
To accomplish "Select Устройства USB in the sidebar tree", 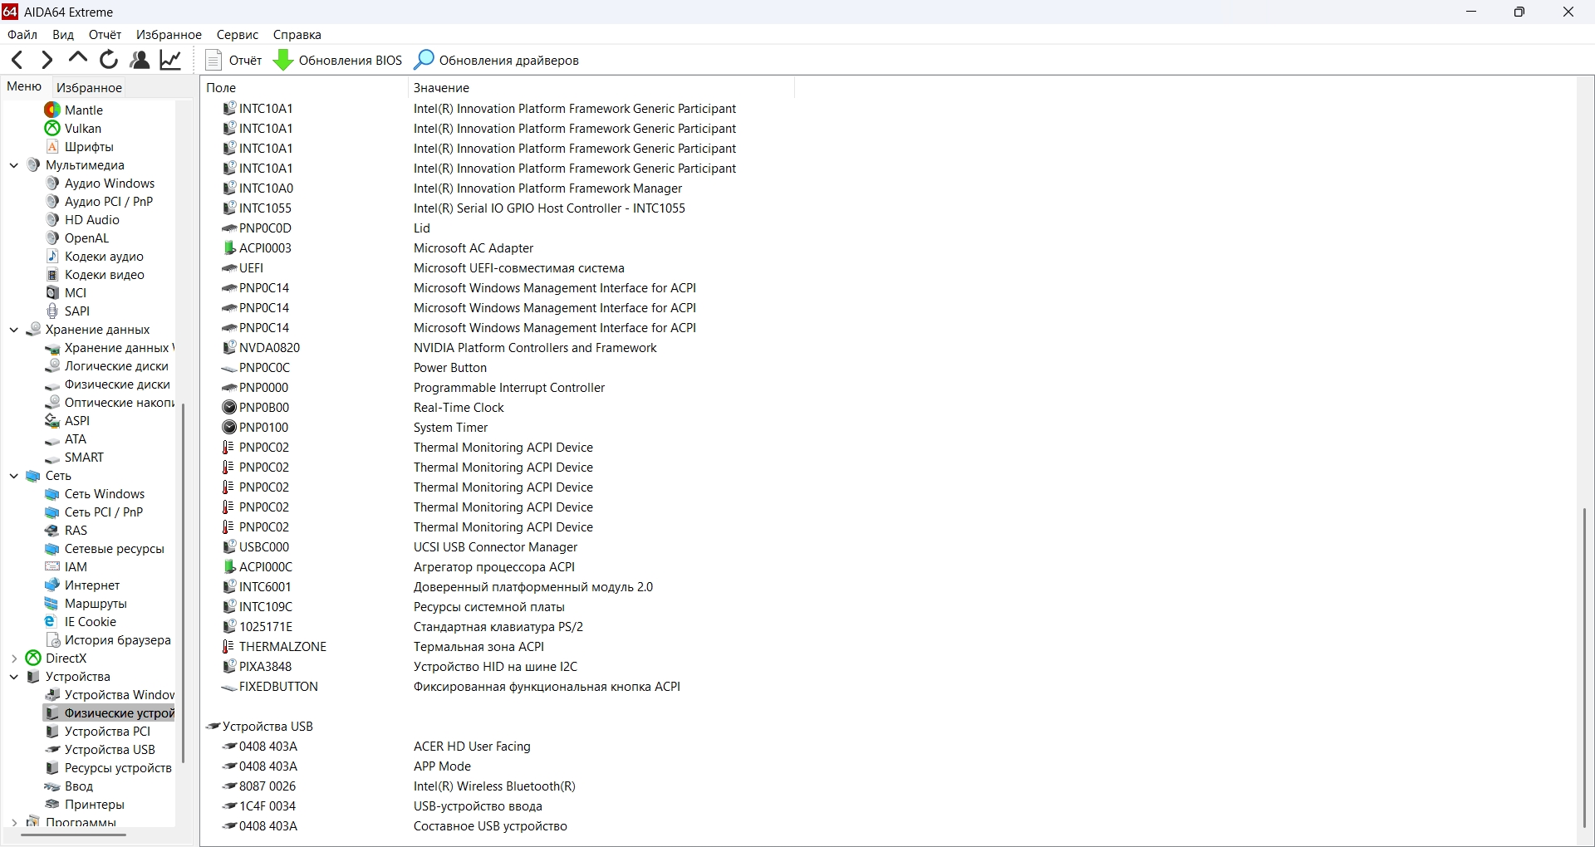I will (x=110, y=750).
